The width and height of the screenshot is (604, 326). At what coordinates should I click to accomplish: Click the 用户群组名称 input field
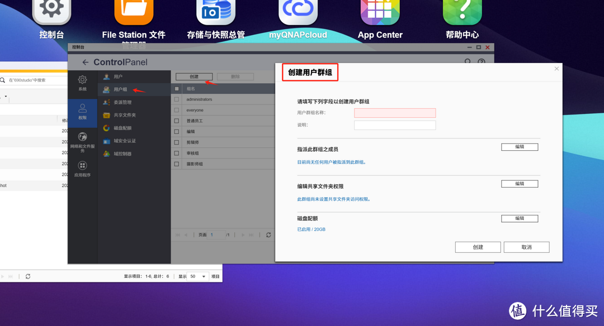pyautogui.click(x=395, y=113)
